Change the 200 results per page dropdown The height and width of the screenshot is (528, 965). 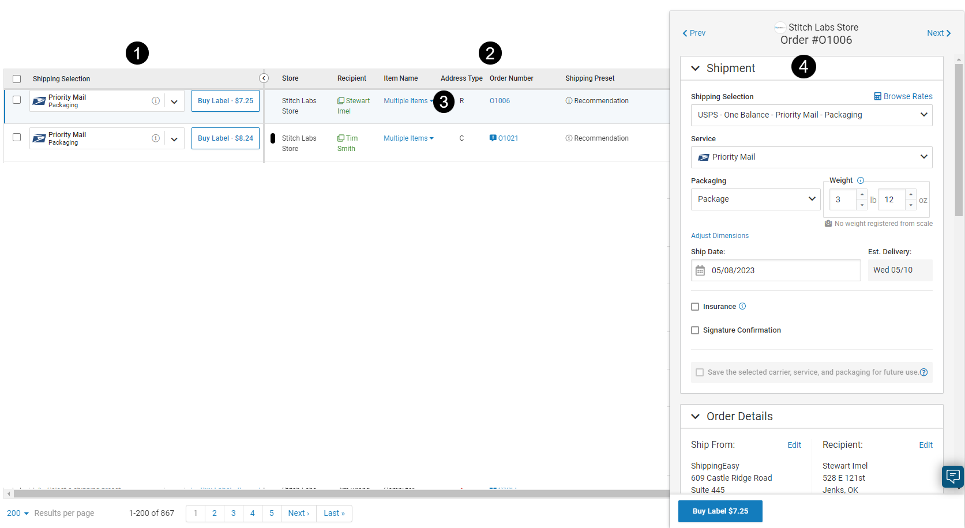pos(18,513)
